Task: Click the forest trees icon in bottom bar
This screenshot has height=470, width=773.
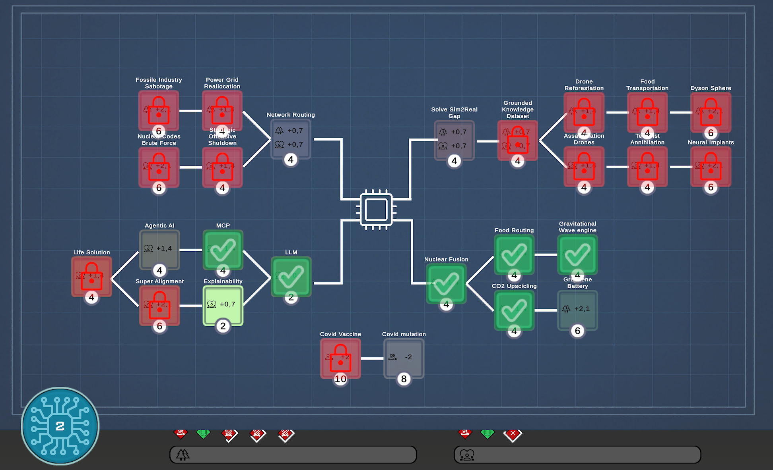Action: (x=183, y=455)
